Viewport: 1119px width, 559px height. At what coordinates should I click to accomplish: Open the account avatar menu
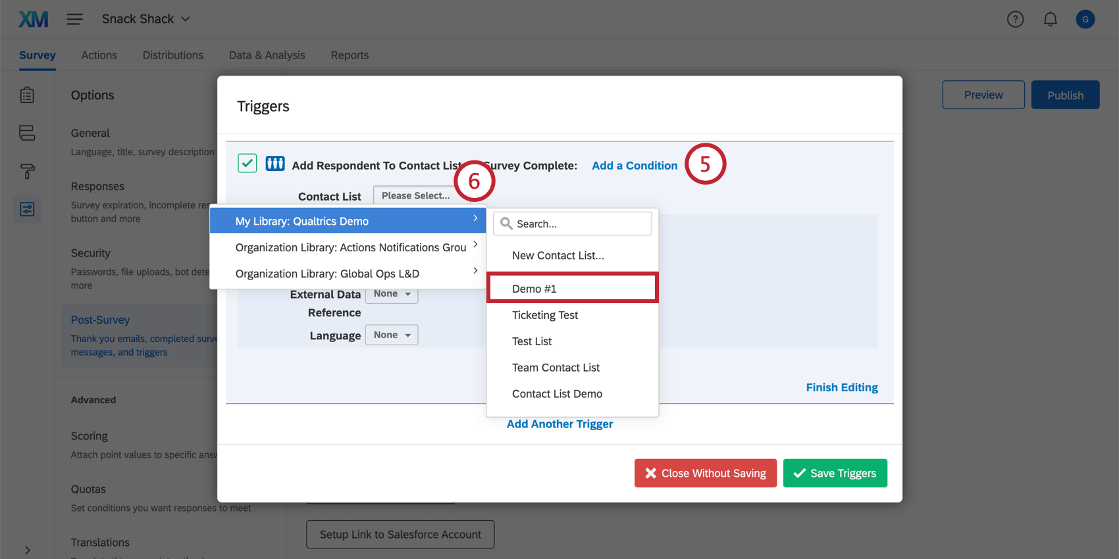click(x=1085, y=19)
